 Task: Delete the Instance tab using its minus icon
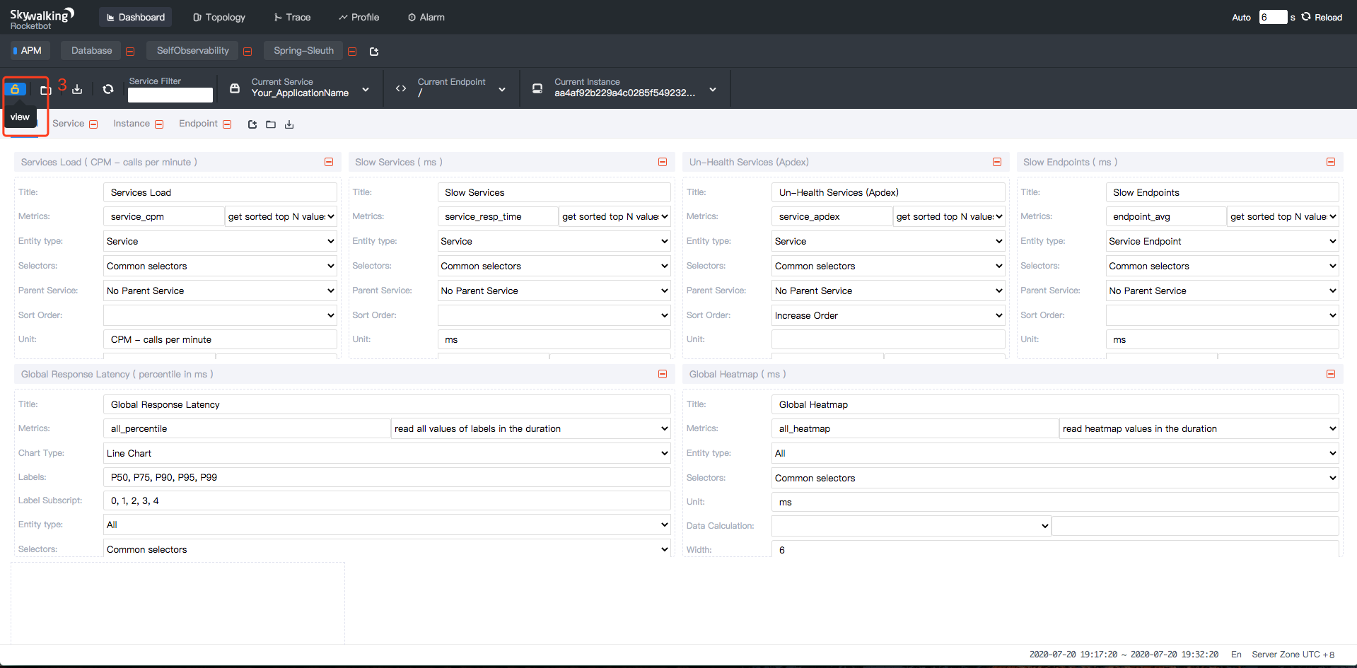[x=159, y=124]
